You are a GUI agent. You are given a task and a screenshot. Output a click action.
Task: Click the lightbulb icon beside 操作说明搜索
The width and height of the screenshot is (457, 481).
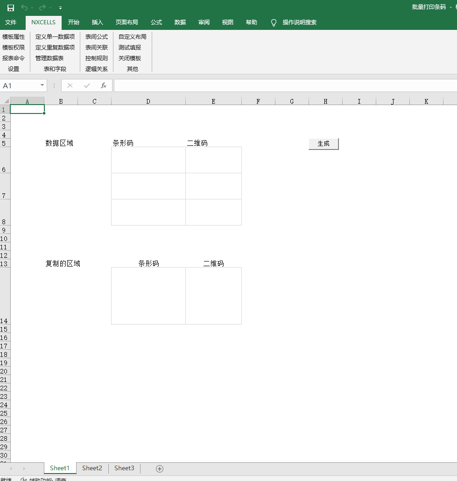(274, 22)
